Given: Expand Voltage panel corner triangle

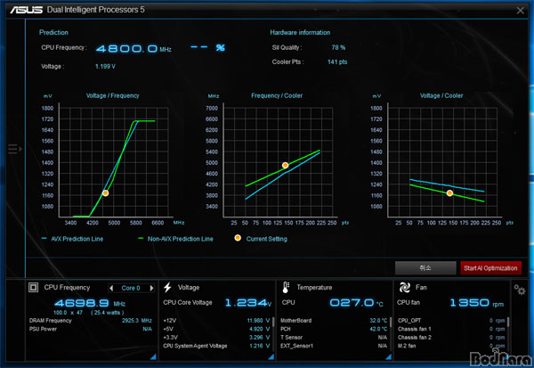Looking at the screenshot, I should tap(271, 356).
